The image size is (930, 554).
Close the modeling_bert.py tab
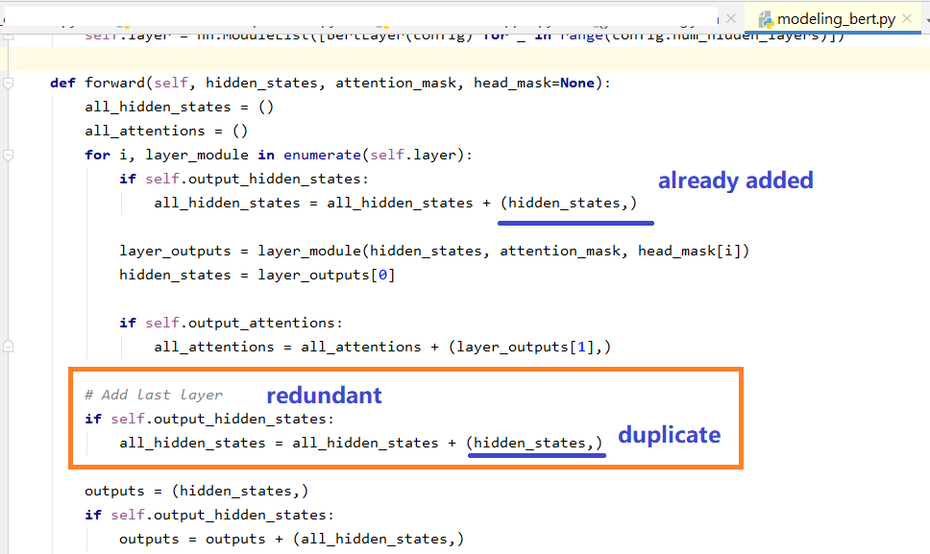[907, 18]
